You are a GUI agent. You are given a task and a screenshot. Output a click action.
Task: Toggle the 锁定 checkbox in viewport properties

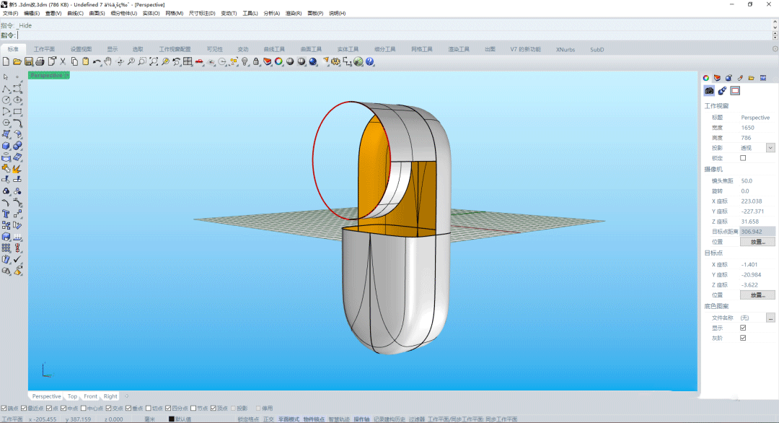click(x=743, y=158)
